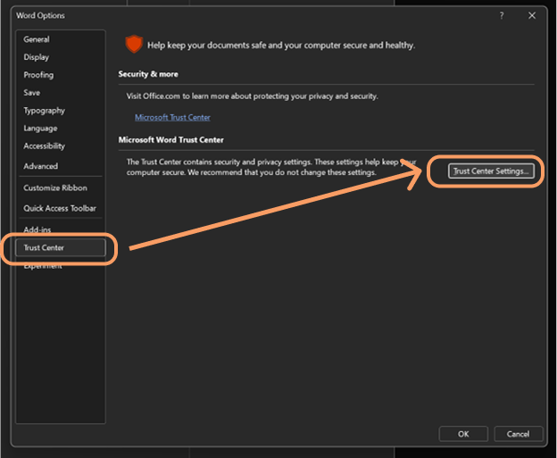Viewport: 557px width, 458px height.
Task: Choose the Accessibility category
Action: tap(45, 146)
